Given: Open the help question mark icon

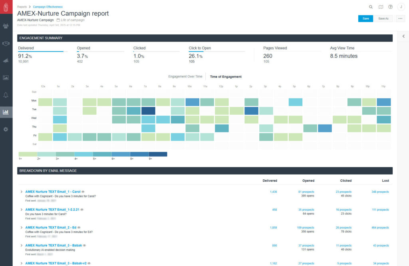Looking at the screenshot, I should click(391, 7).
